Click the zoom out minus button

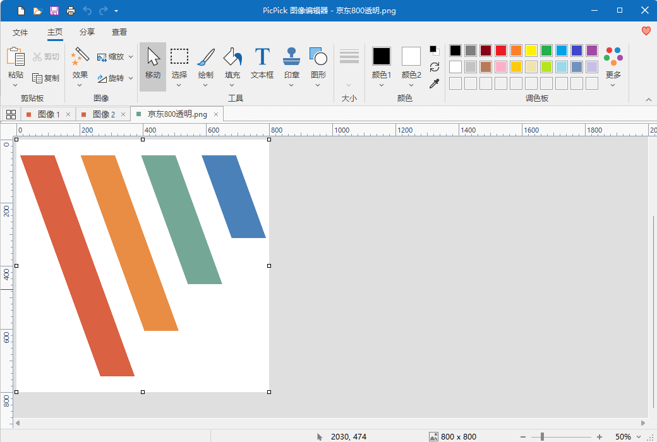523,436
